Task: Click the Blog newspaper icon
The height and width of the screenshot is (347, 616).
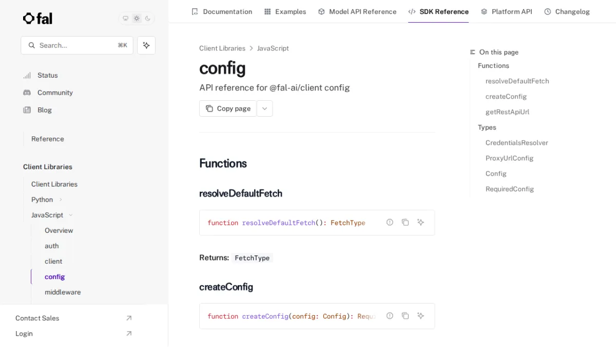Action: 27,110
